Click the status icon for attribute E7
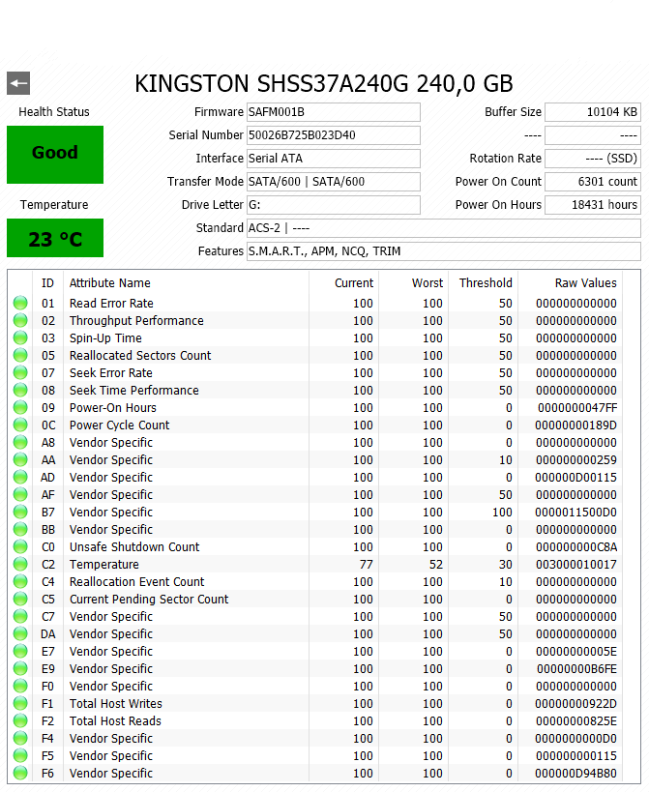Viewport: 649px width, 792px height. point(20,652)
